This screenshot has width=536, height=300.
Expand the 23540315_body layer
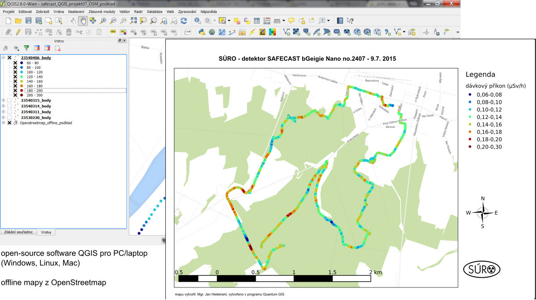[x=4, y=101]
